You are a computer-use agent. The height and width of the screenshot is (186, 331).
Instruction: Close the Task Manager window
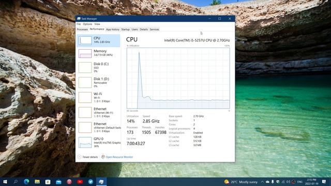tap(230, 19)
